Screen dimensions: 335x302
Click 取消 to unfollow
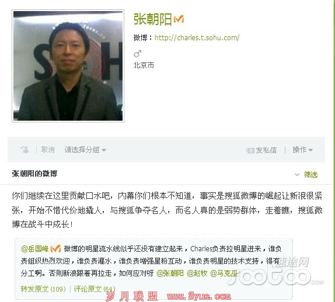(48, 150)
